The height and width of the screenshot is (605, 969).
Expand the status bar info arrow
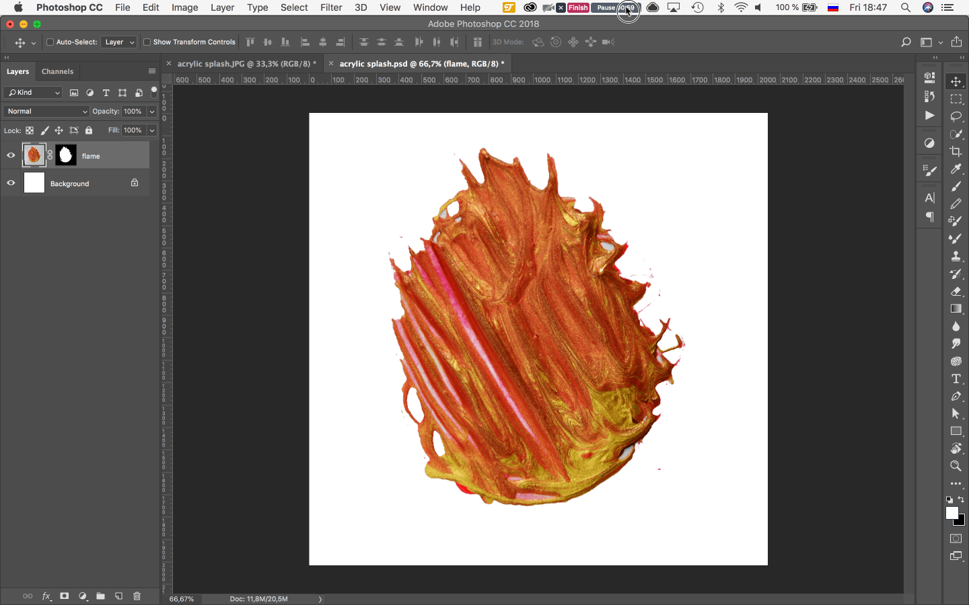click(320, 599)
